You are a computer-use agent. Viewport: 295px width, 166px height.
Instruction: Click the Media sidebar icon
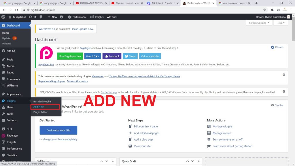4,66
